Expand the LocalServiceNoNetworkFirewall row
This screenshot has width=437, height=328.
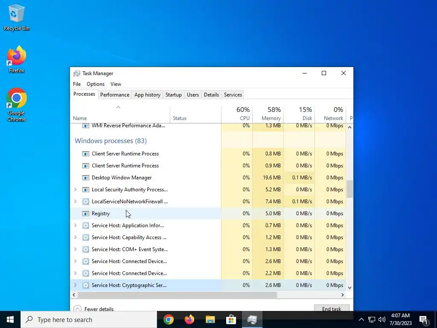[x=75, y=202]
